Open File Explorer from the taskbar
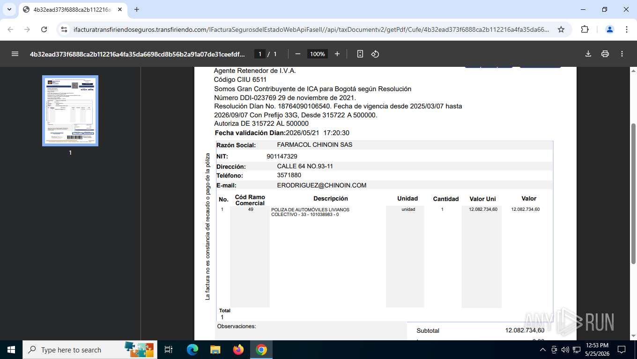637x359 pixels. coord(215,350)
